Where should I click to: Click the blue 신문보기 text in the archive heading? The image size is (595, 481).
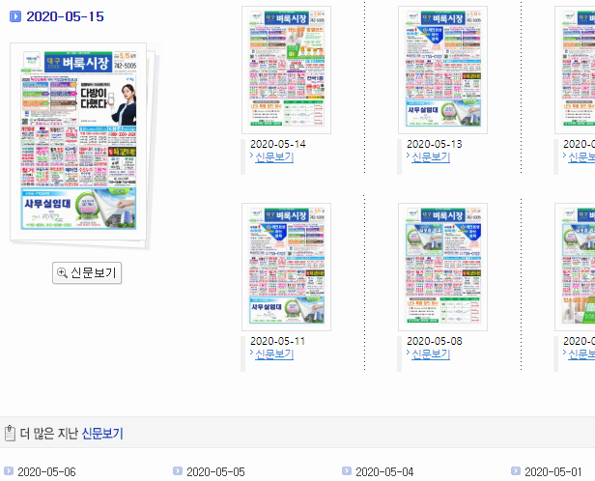click(102, 434)
